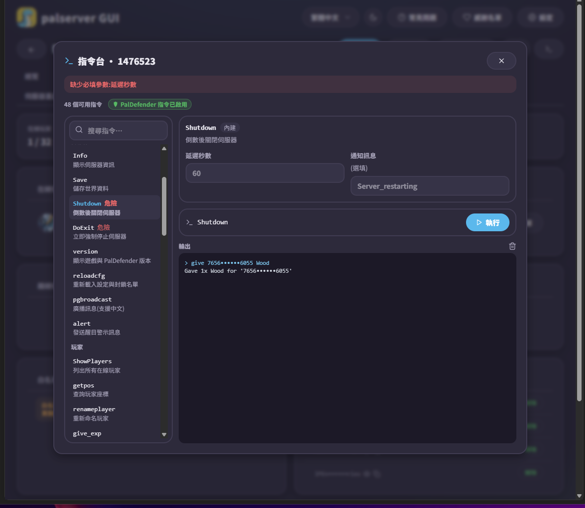Select the Info command
Viewport: 585px width, 508px height.
(115, 160)
